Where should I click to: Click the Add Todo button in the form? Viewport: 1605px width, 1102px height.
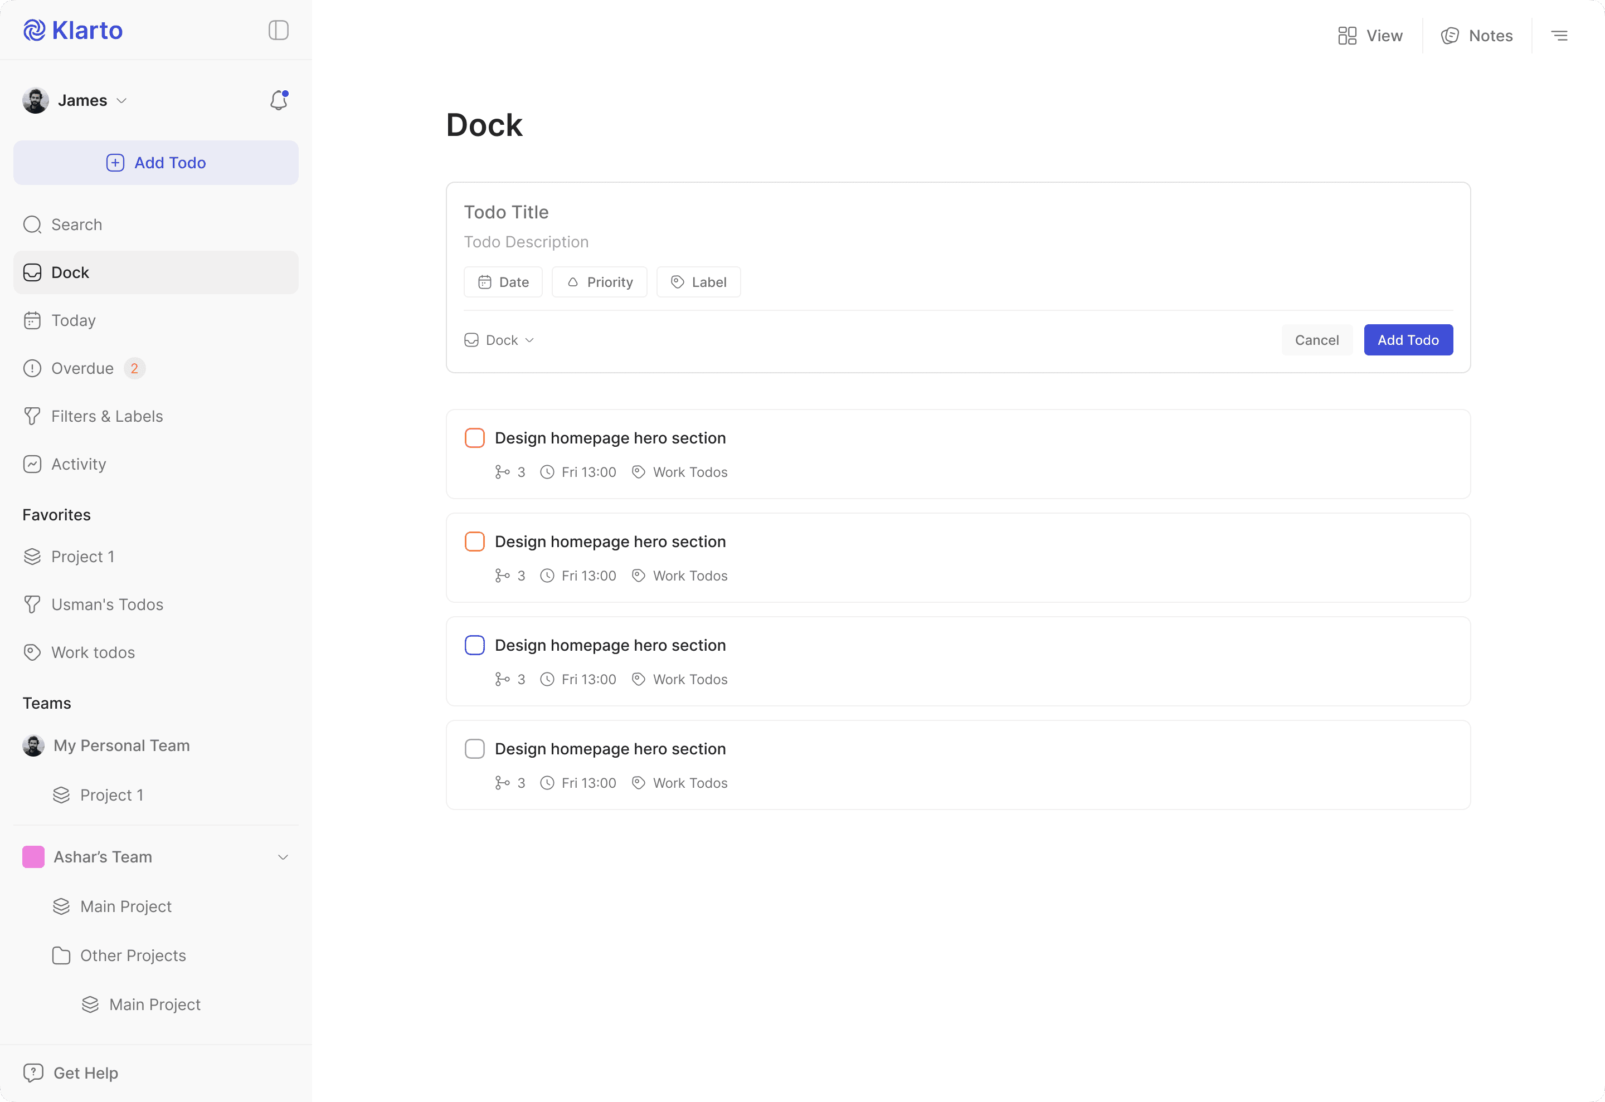[1408, 339]
